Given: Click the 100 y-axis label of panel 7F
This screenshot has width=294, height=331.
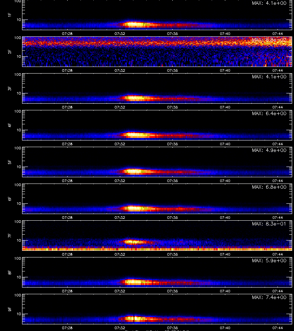Looking at the screenshot, I should (x=18, y=222).
